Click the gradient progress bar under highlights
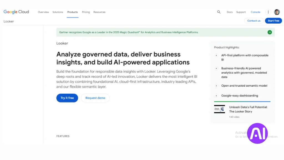 click(x=242, y=101)
